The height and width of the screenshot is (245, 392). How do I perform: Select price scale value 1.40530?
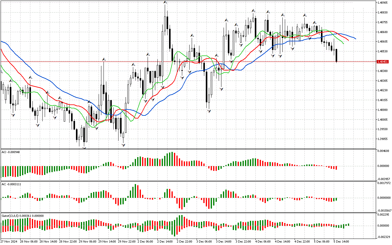pyautogui.click(x=383, y=51)
